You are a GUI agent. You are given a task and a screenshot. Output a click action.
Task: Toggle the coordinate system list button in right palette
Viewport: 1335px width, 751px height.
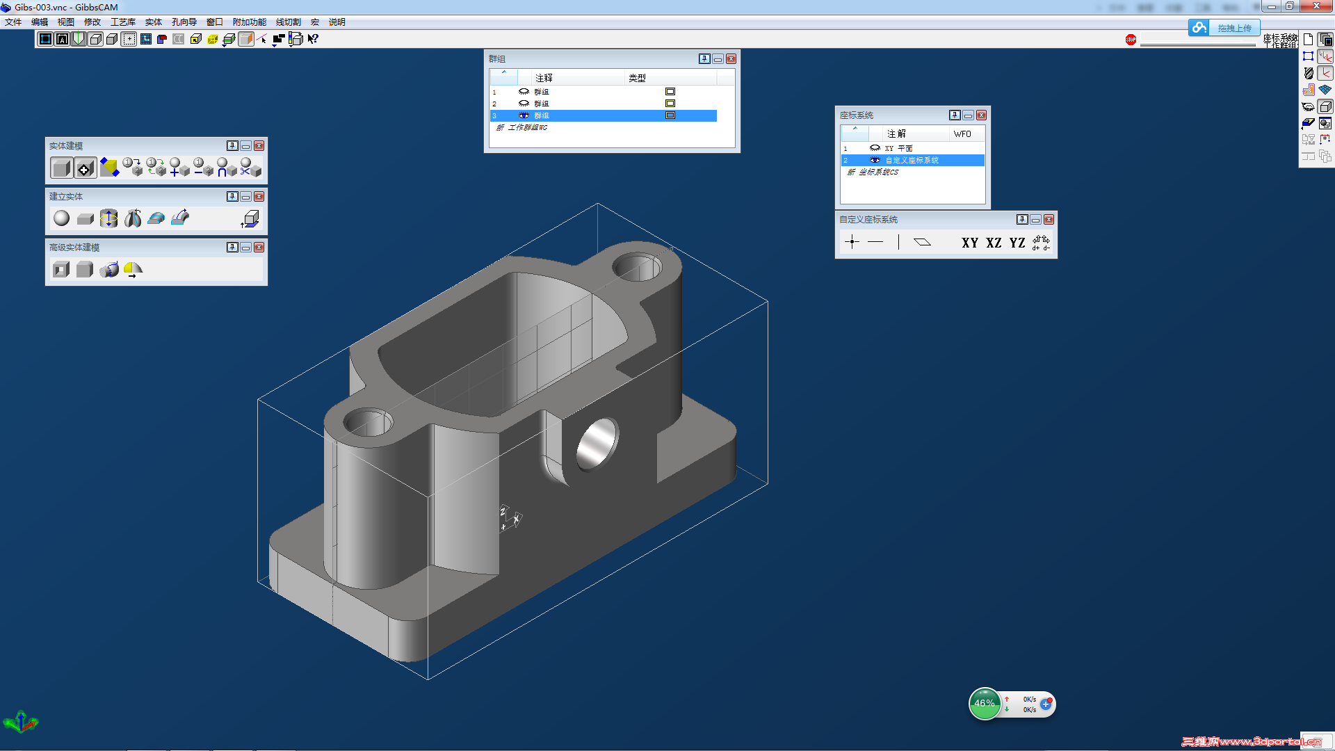(x=1325, y=56)
